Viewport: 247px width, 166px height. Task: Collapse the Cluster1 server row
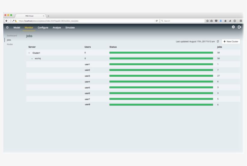pyautogui.click(x=29, y=53)
